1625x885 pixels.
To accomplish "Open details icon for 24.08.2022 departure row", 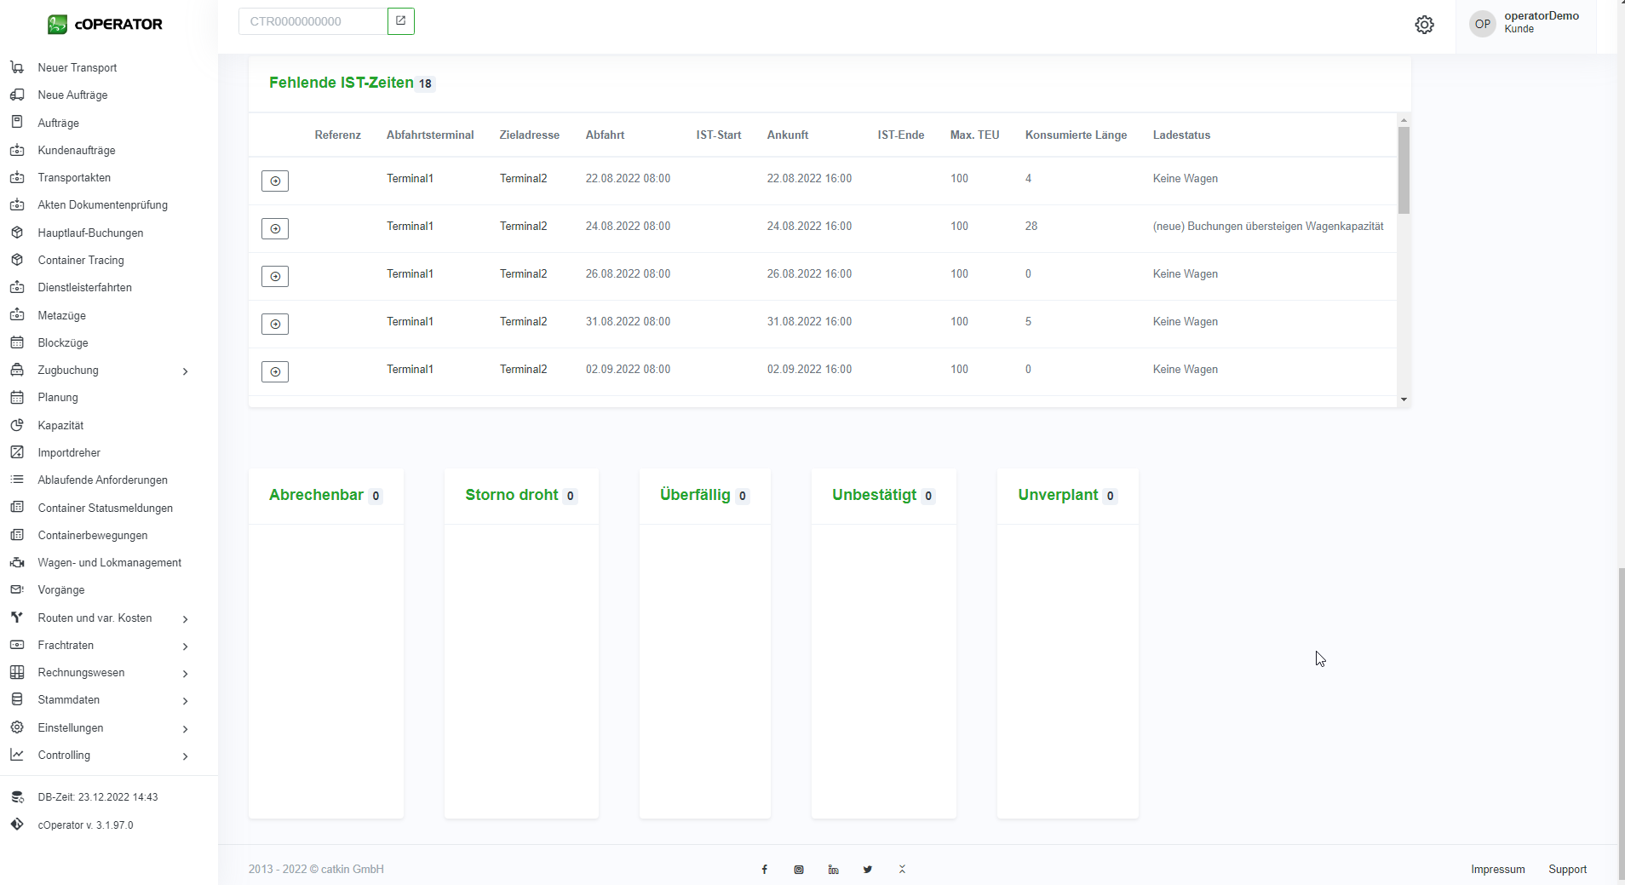I will [x=274, y=228].
